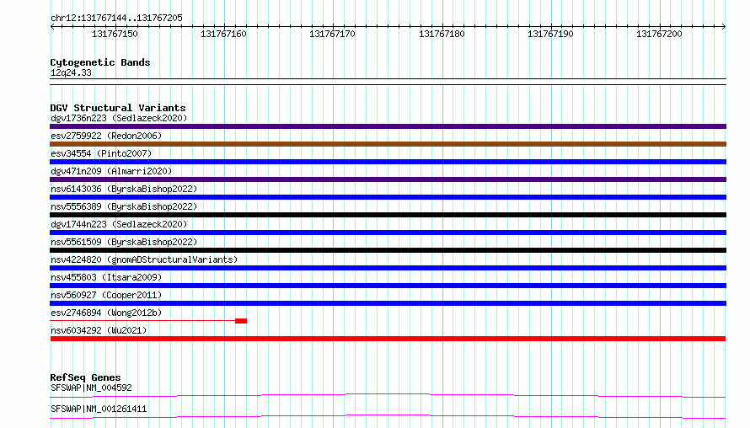Click the magenta line for SFSWAP|NM_001261411

388,416
